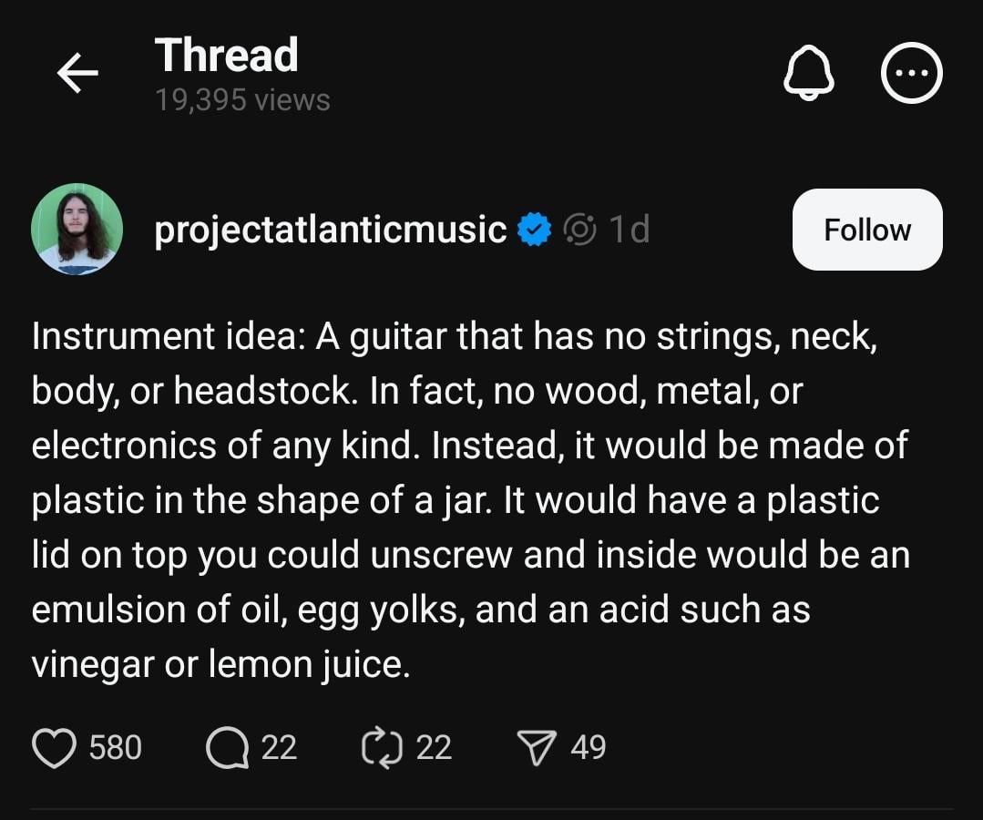Open the projectatlanticmusic username link
983x820 pixels.
(x=331, y=230)
